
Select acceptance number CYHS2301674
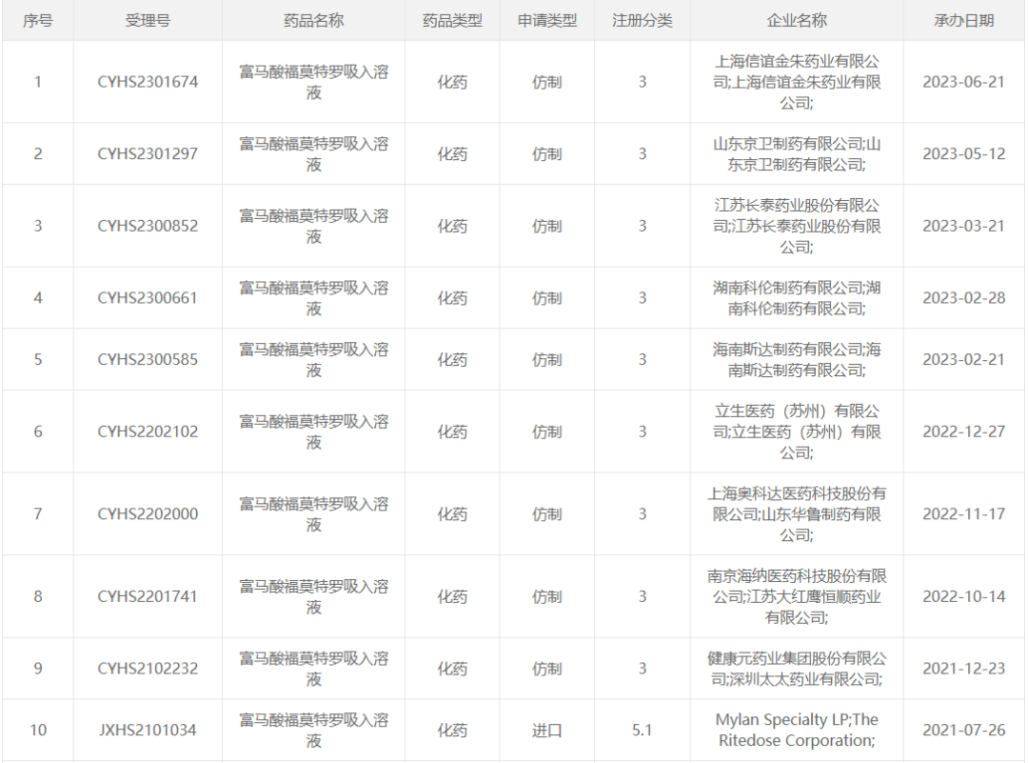coord(148,82)
